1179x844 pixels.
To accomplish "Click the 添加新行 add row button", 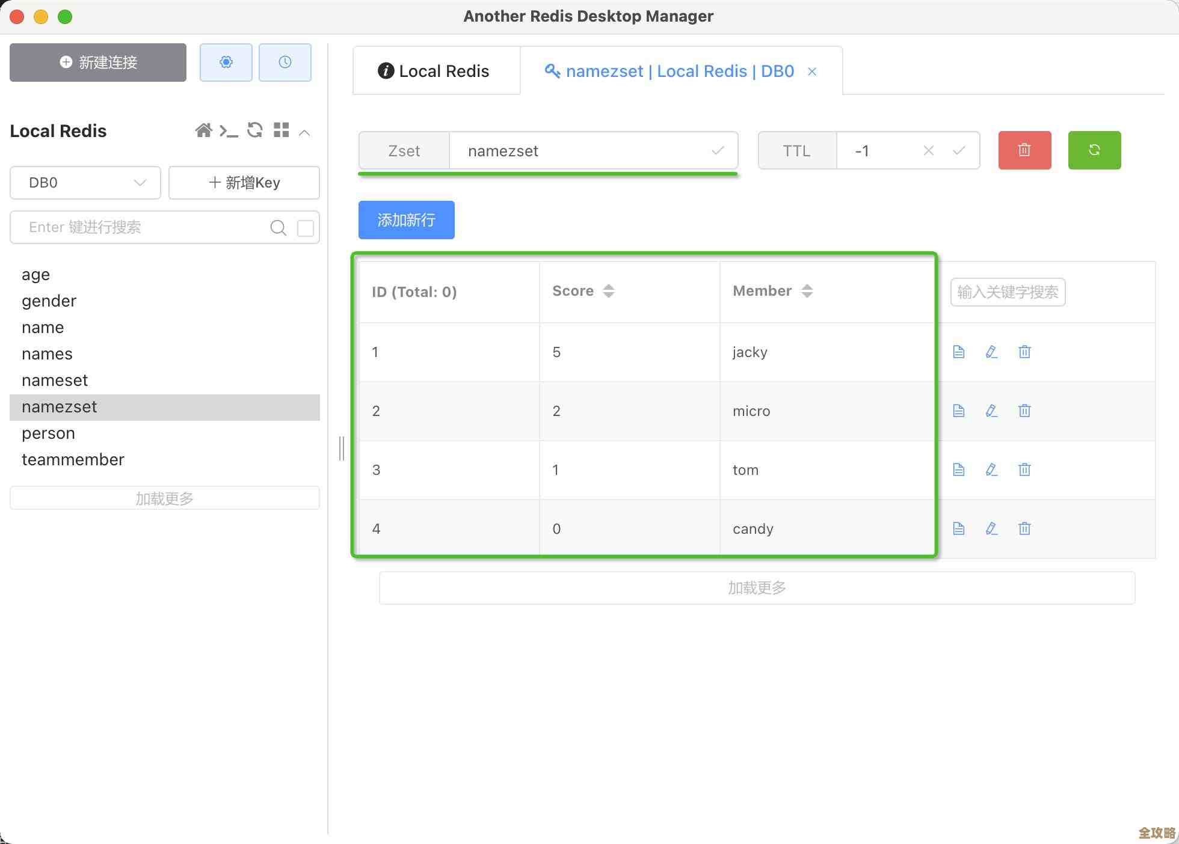I will pos(406,220).
